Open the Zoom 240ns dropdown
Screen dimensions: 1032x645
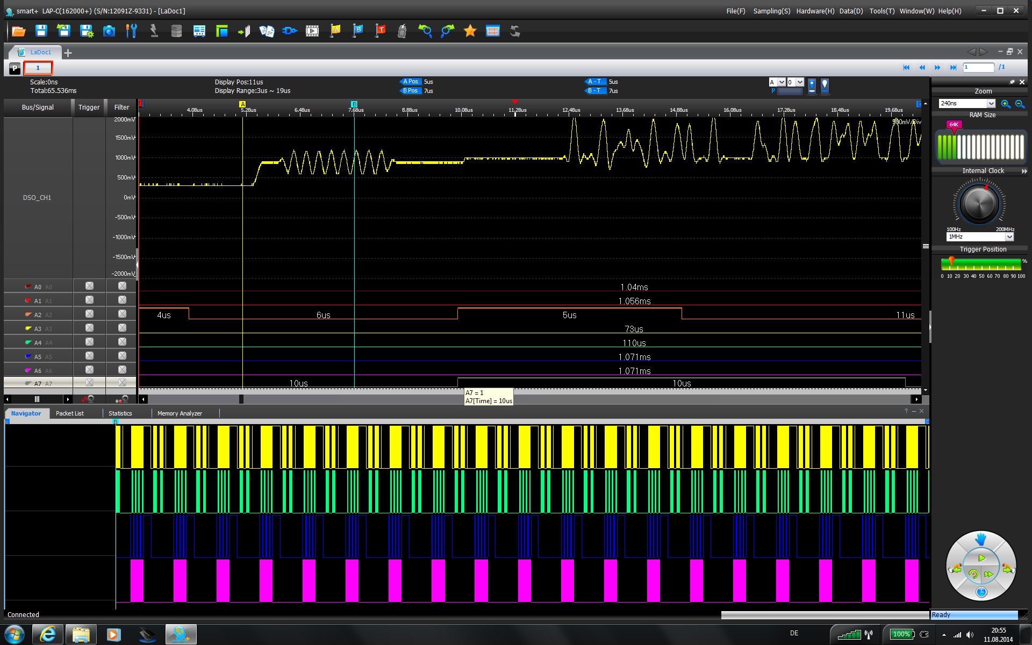pyautogui.click(x=991, y=104)
